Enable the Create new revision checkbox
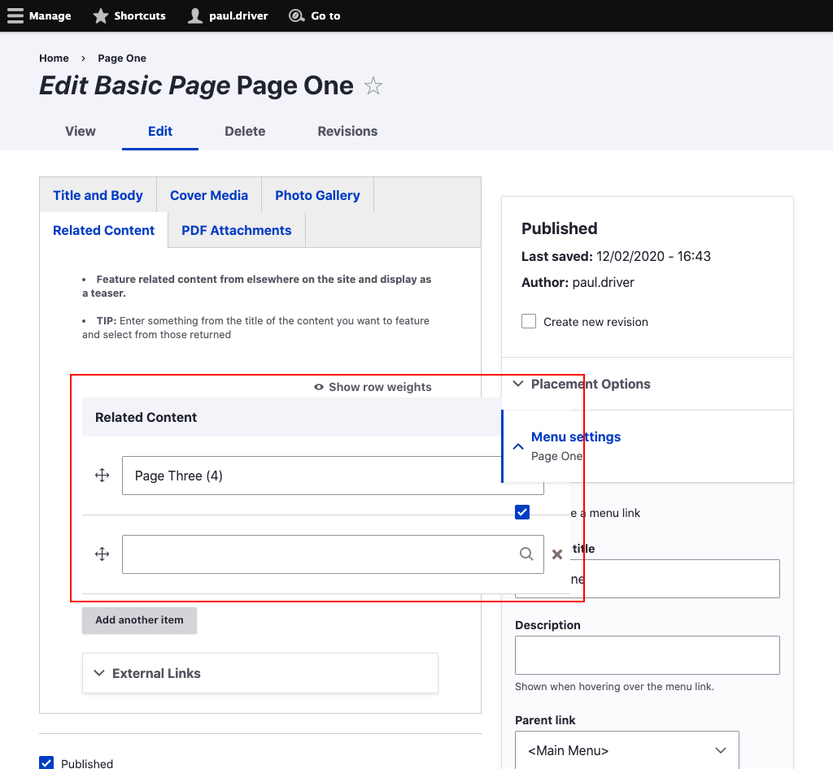Screen dimensions: 833x769 pos(528,320)
